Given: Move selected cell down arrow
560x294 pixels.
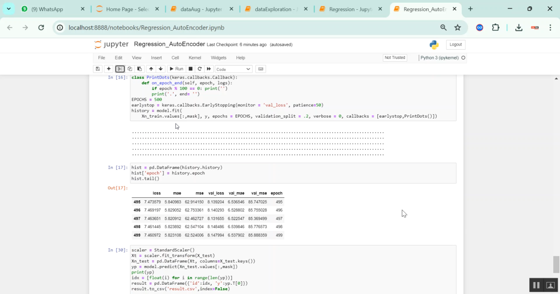Looking at the screenshot, I should pyautogui.click(x=161, y=69).
